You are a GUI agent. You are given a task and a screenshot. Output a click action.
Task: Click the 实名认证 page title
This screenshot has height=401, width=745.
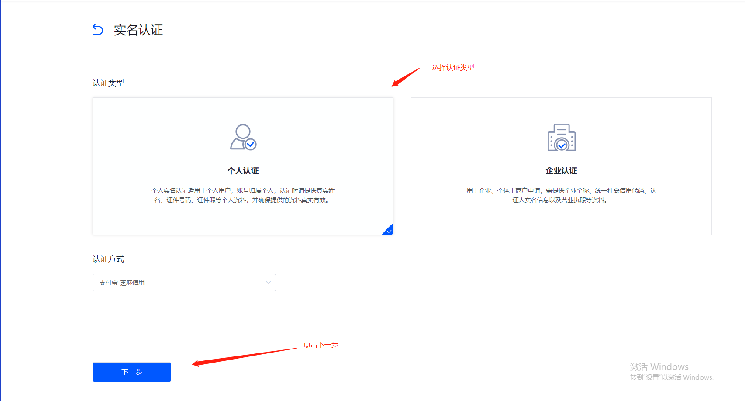[x=138, y=30]
